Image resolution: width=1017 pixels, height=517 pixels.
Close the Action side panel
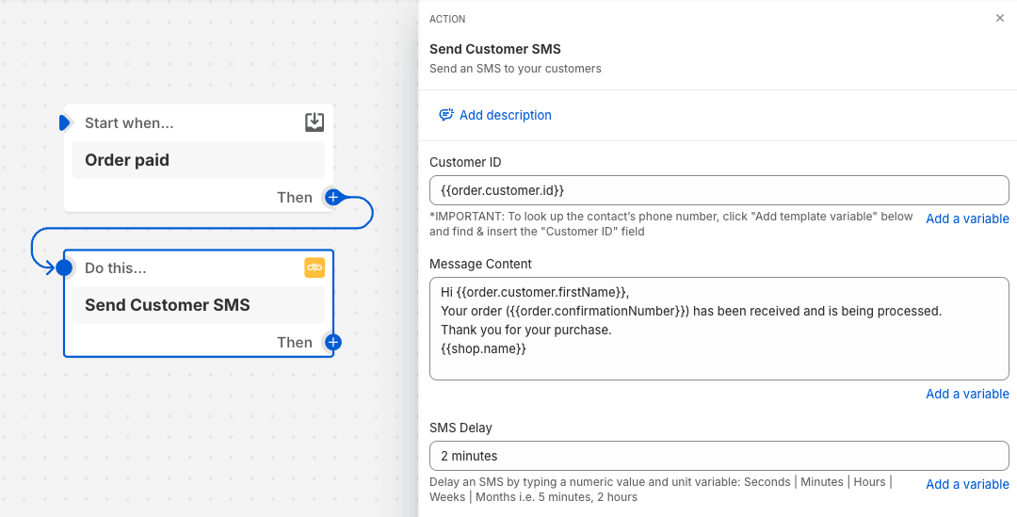[x=999, y=18]
